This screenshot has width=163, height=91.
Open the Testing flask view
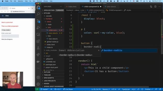(38, 48)
